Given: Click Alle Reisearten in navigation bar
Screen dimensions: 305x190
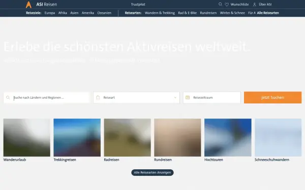Looking at the screenshot, I should pos(268,13).
